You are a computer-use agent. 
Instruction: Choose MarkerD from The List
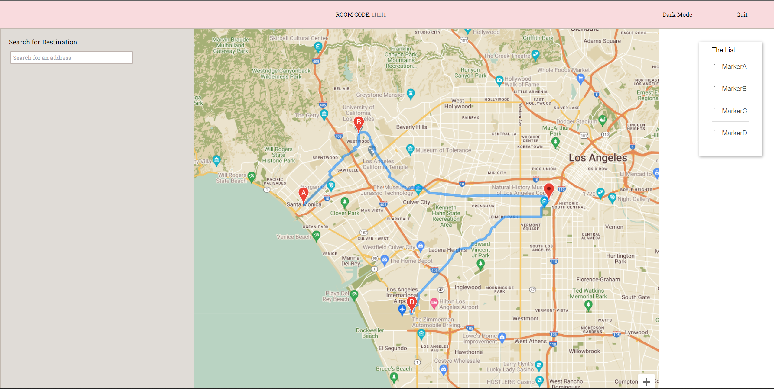pyautogui.click(x=734, y=133)
